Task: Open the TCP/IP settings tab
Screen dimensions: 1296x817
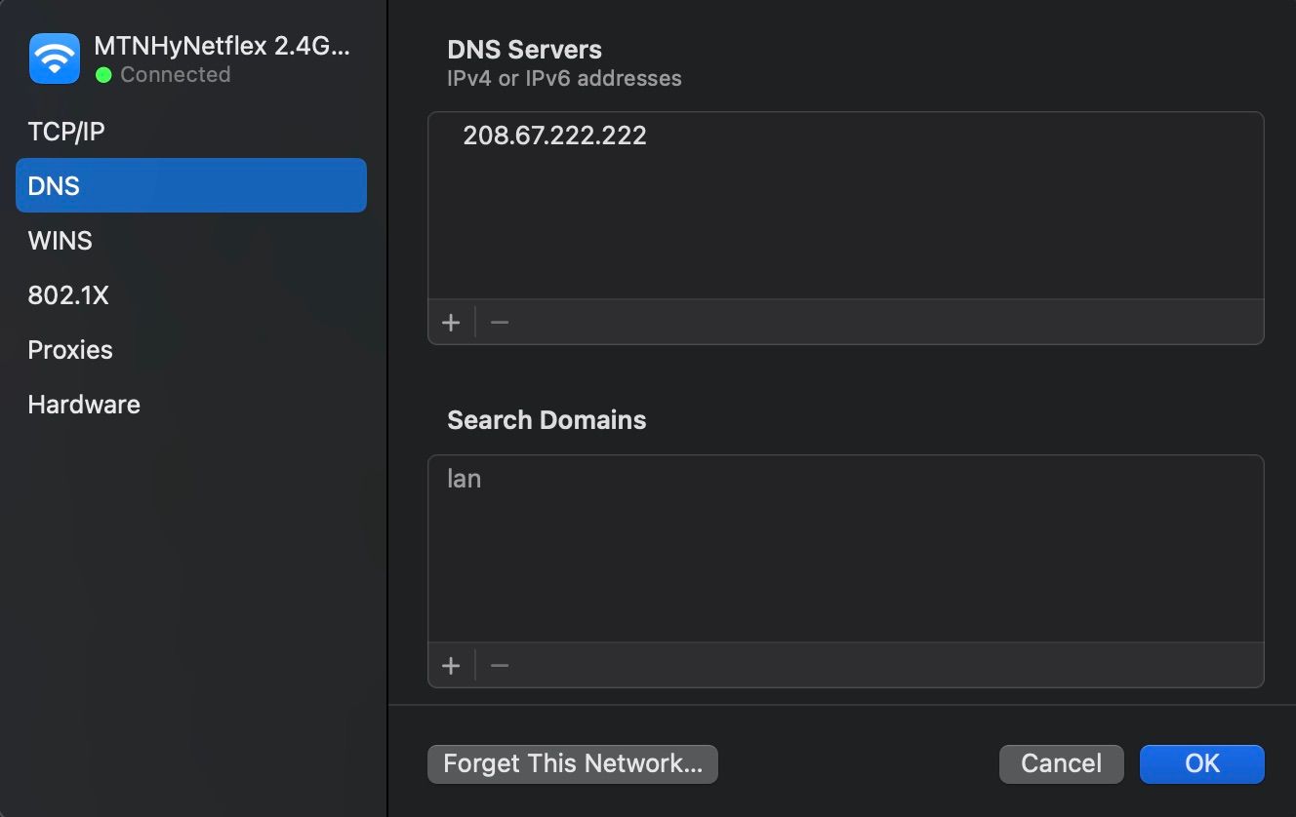Action: 66,132
